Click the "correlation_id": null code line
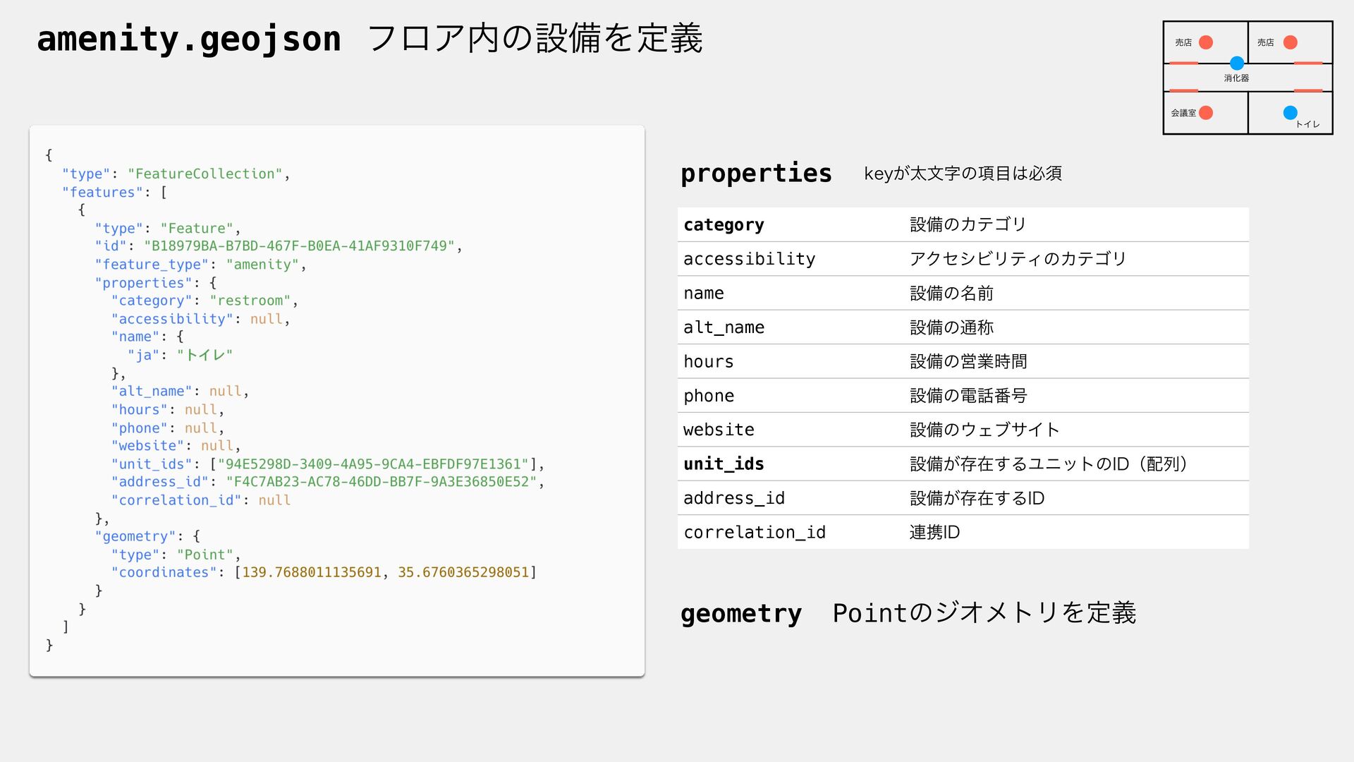This screenshot has height=762, width=1354. tap(200, 500)
